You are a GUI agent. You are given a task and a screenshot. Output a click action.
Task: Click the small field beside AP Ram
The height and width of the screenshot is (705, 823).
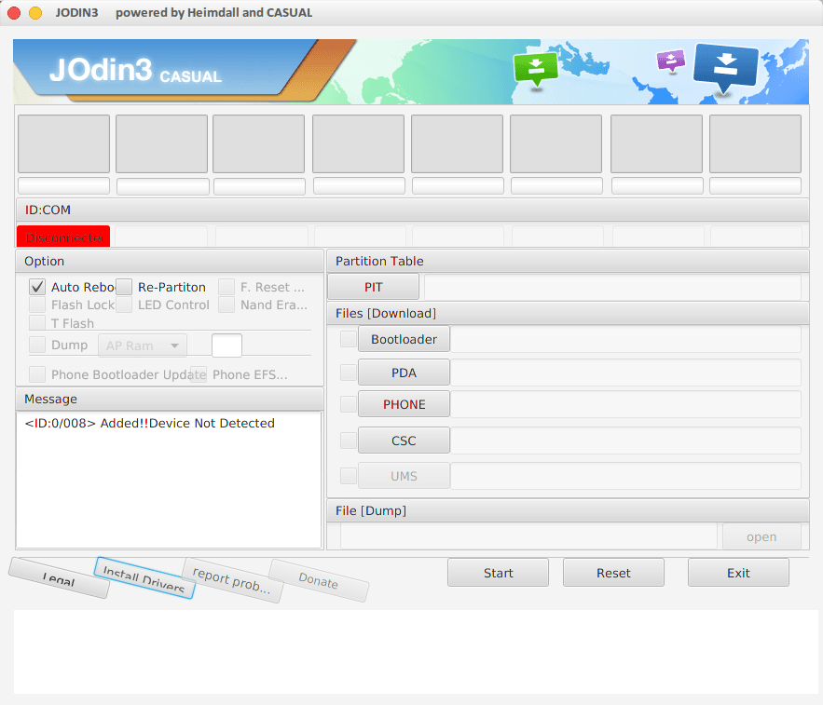coord(226,346)
